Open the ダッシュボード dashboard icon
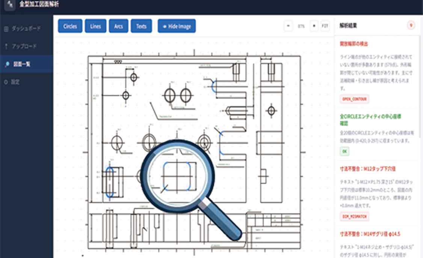Screen dimensions: 423x258 click(x=6, y=29)
